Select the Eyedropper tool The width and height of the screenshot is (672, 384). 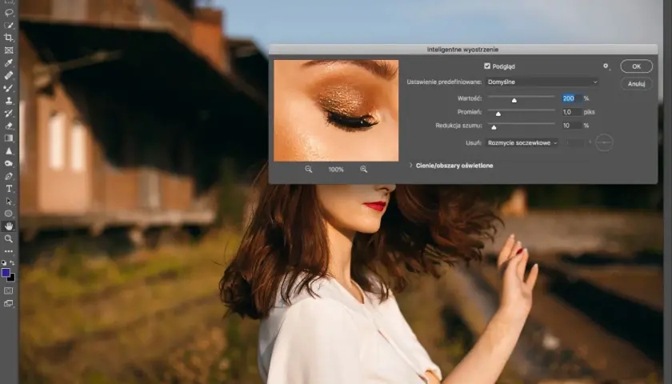coord(9,63)
